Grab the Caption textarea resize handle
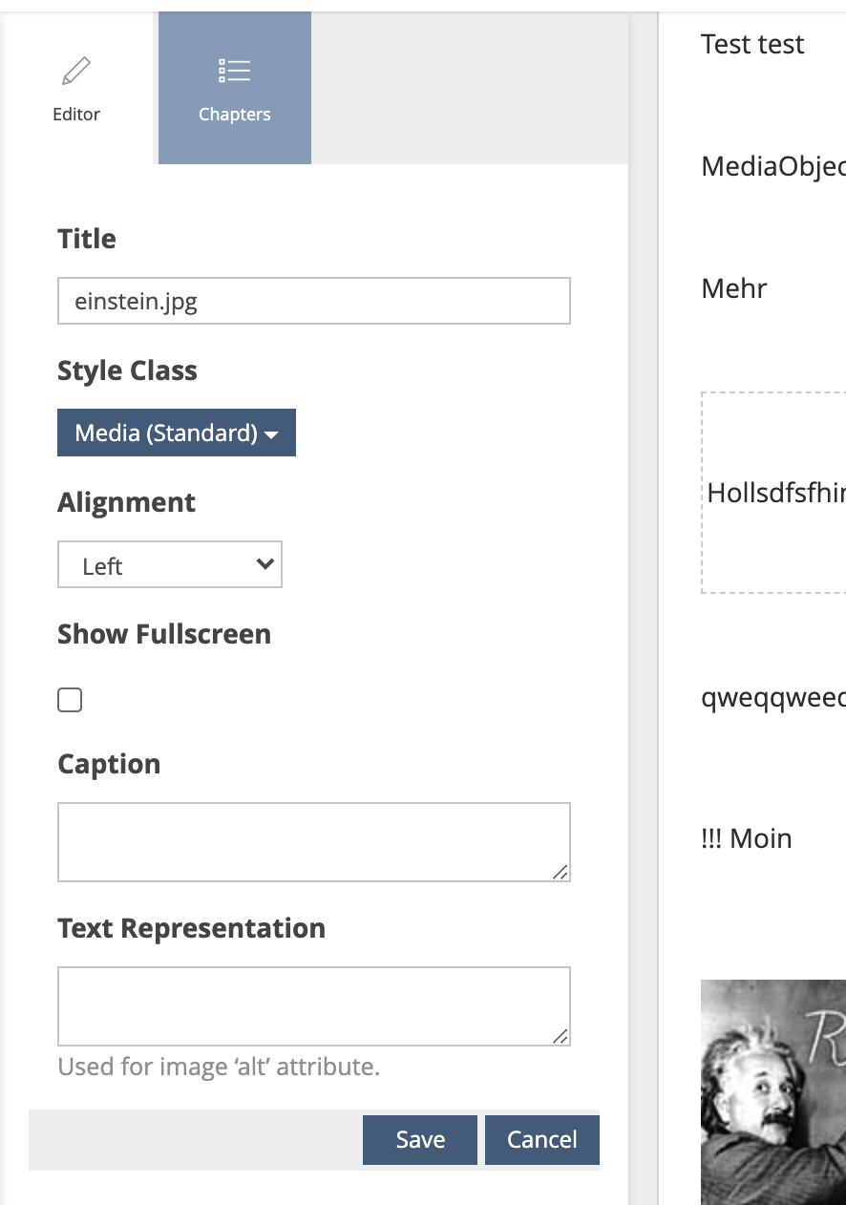 tap(560, 872)
